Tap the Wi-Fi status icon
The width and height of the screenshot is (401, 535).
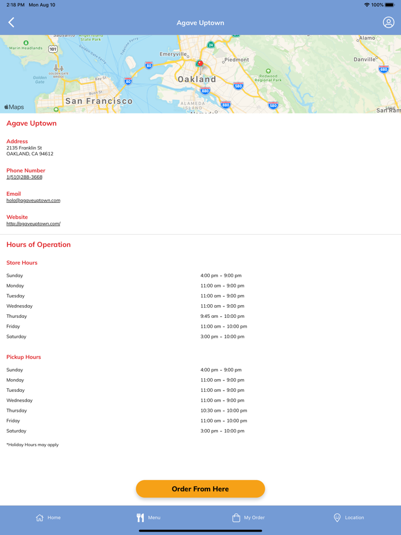pyautogui.click(x=367, y=5)
